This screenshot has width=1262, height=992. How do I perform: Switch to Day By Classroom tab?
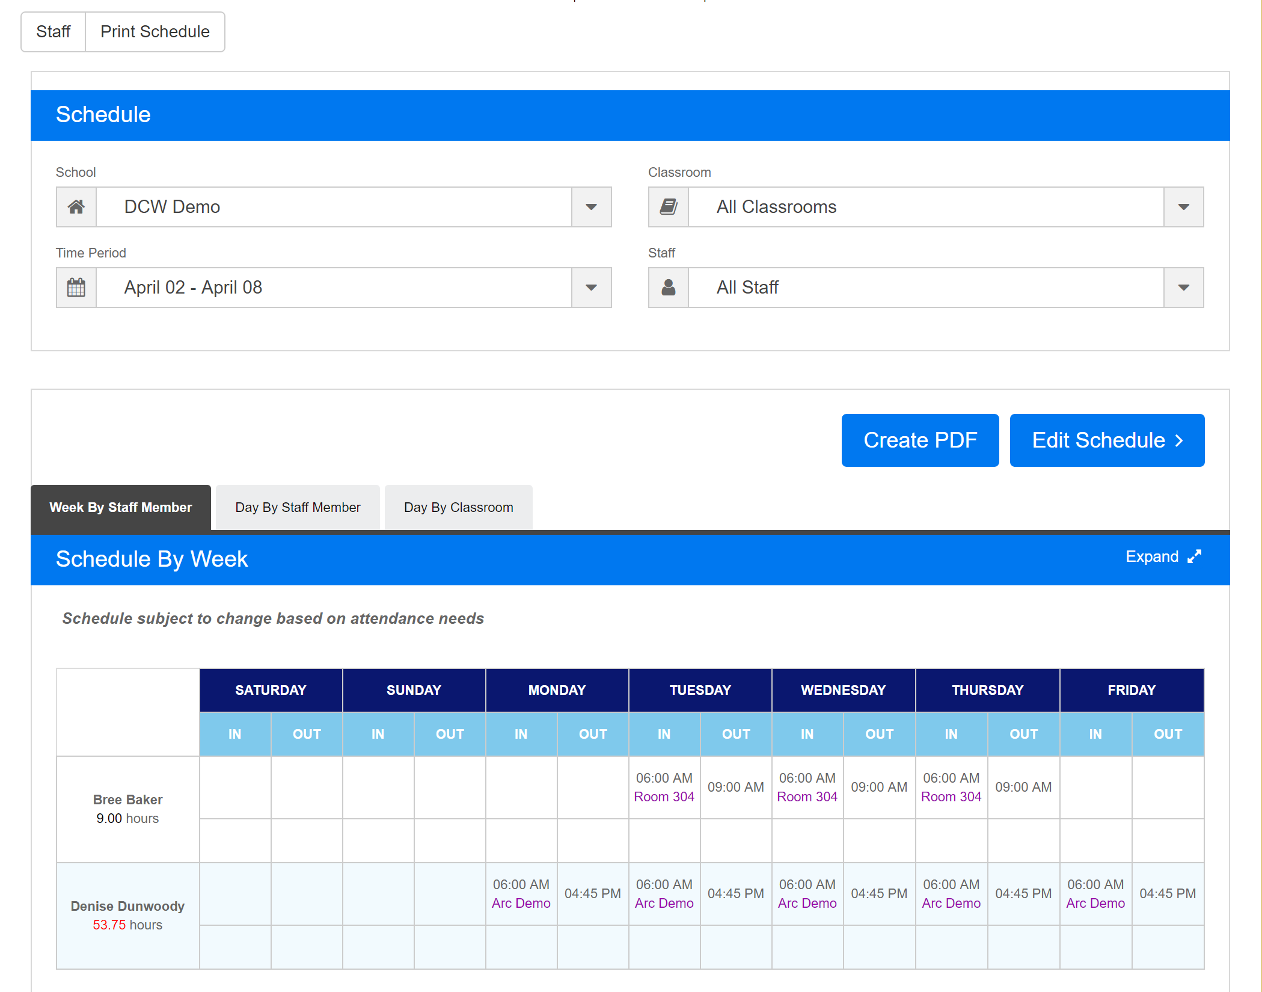458,508
